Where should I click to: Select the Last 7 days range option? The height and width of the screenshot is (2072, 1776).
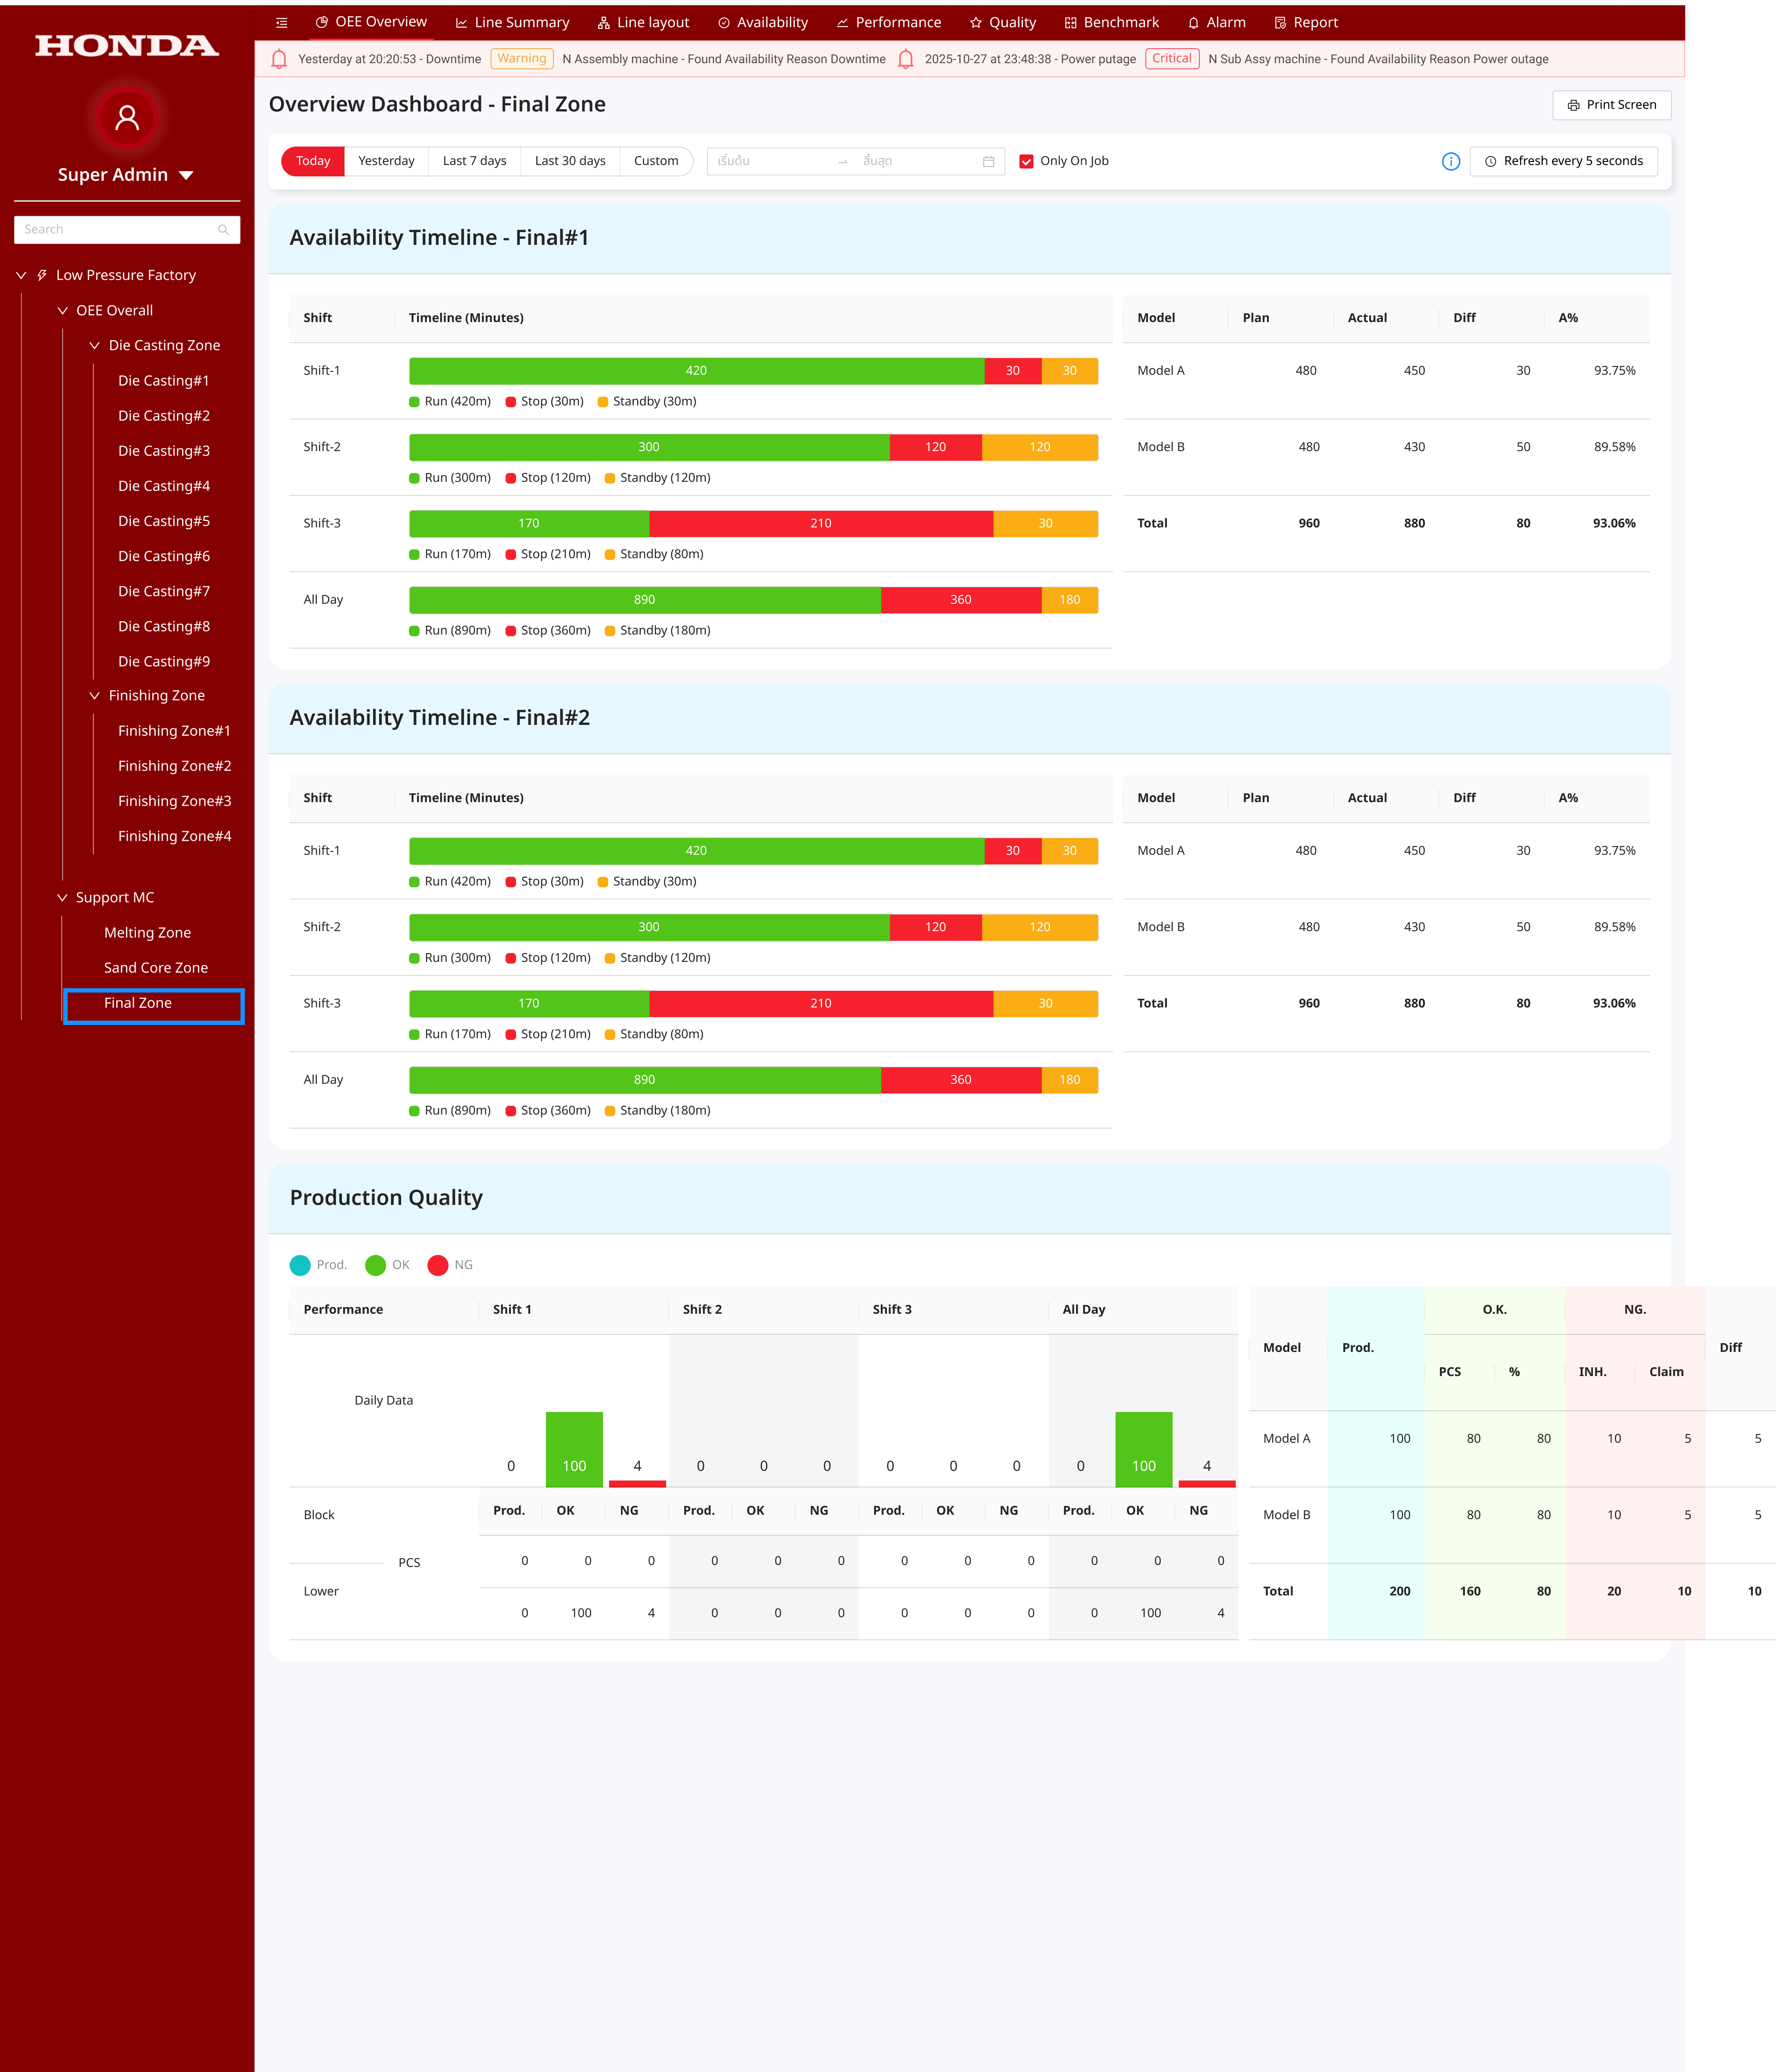(474, 161)
